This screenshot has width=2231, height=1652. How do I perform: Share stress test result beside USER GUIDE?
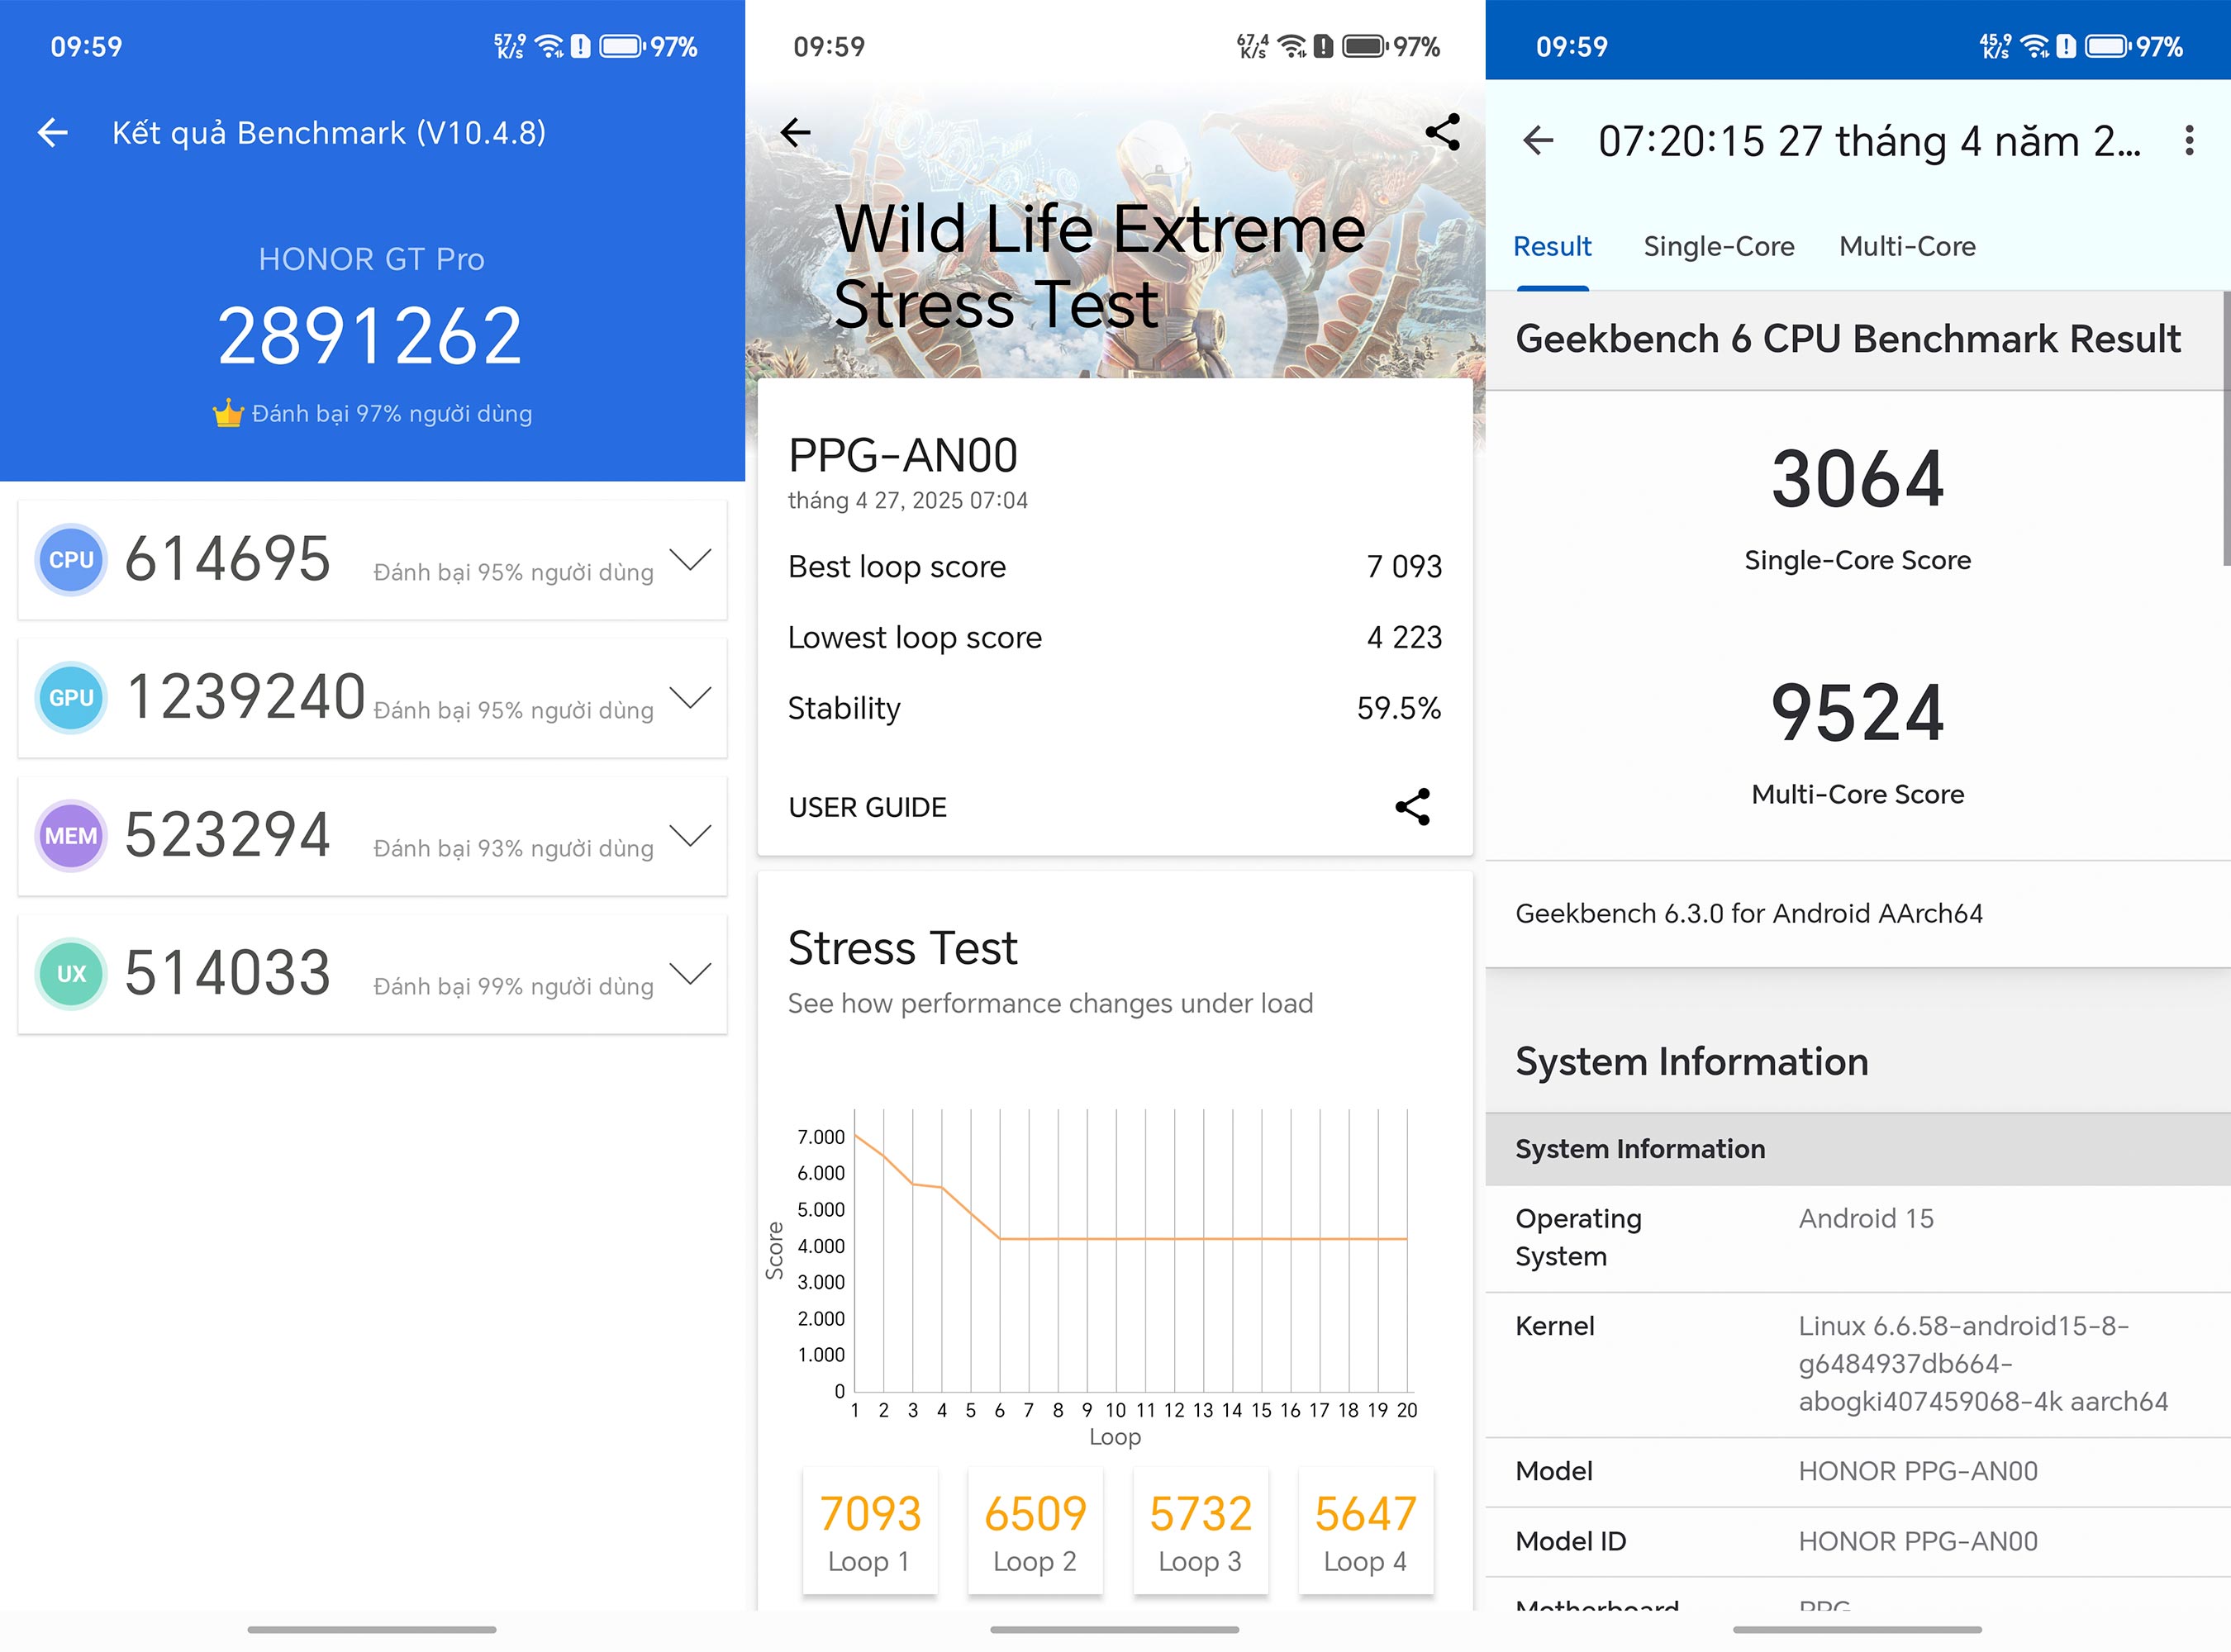click(1413, 807)
